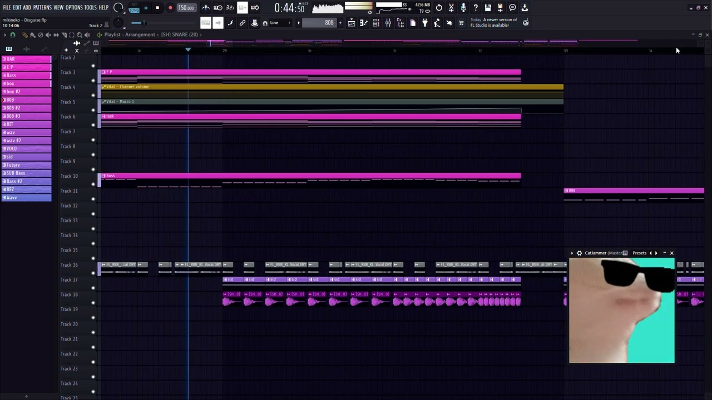Select the playlist magnet snap icon
The image size is (712, 400).
(13, 35)
